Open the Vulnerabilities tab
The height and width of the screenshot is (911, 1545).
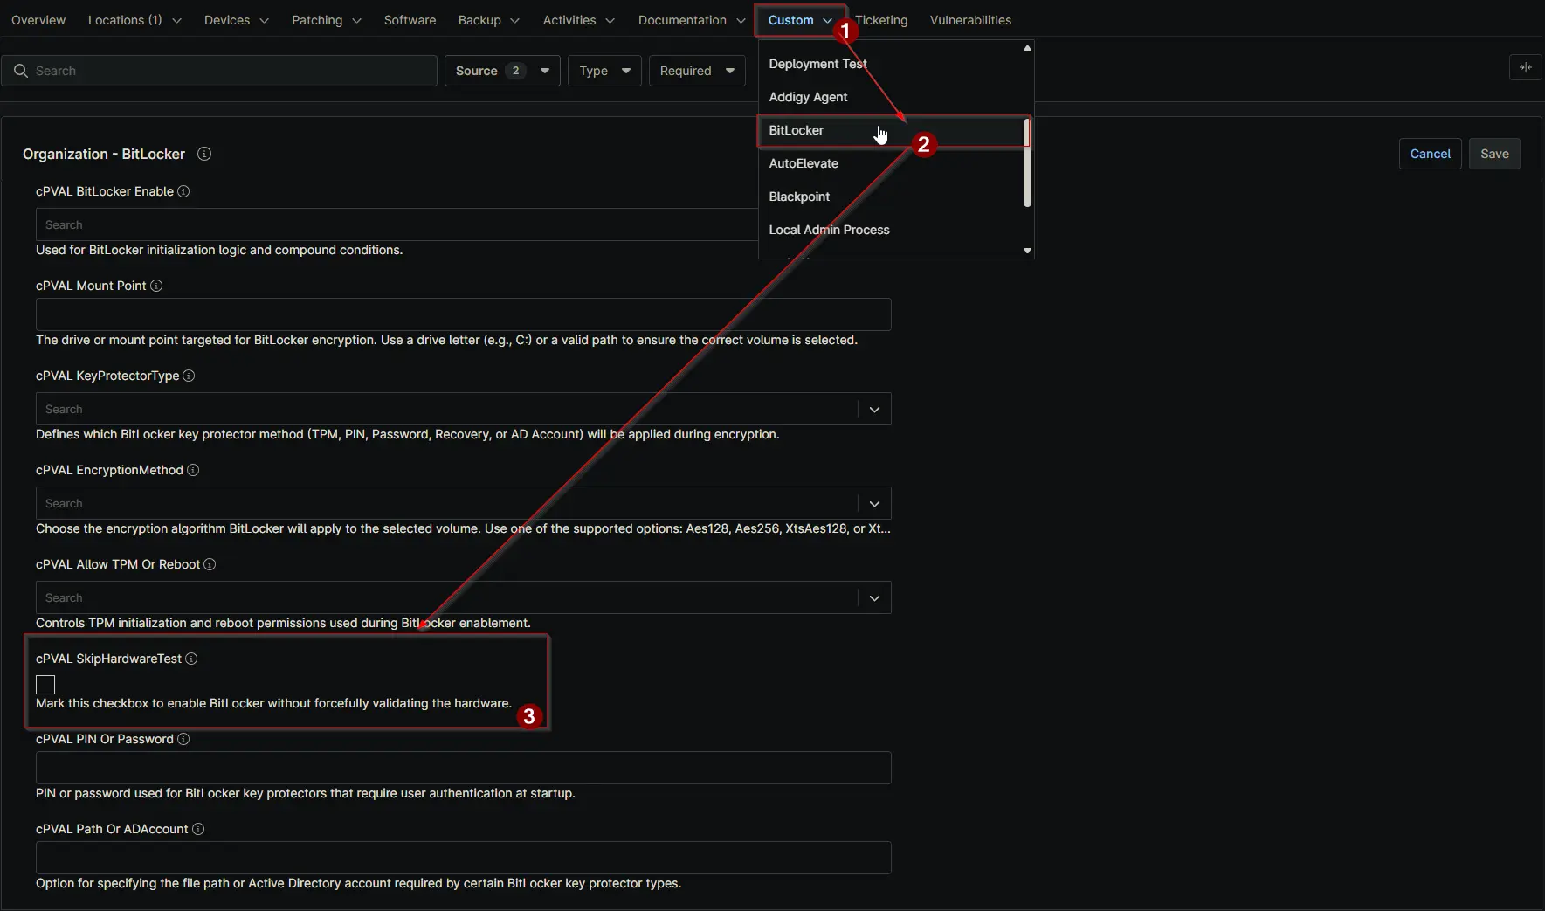click(970, 20)
